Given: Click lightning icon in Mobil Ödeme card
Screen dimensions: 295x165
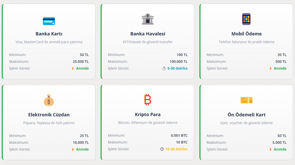Looking at the screenshot, I should tap(270, 68).
